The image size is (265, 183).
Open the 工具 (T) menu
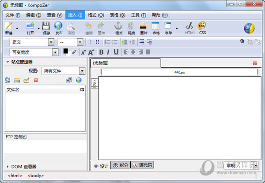click(138, 15)
